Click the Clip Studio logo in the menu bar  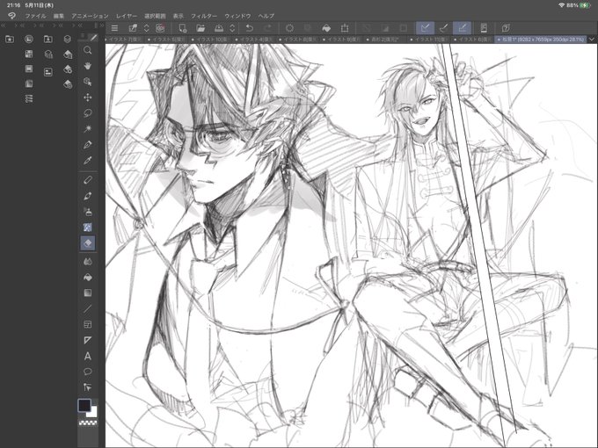[x=11, y=16]
